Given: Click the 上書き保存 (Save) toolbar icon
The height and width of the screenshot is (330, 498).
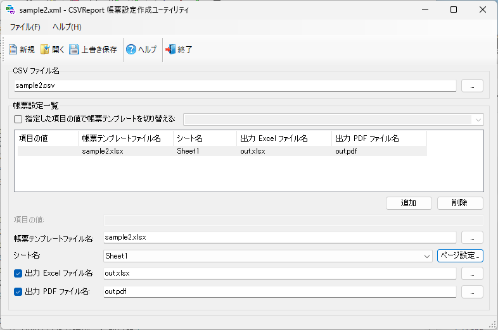Looking at the screenshot, I should click(x=74, y=49).
